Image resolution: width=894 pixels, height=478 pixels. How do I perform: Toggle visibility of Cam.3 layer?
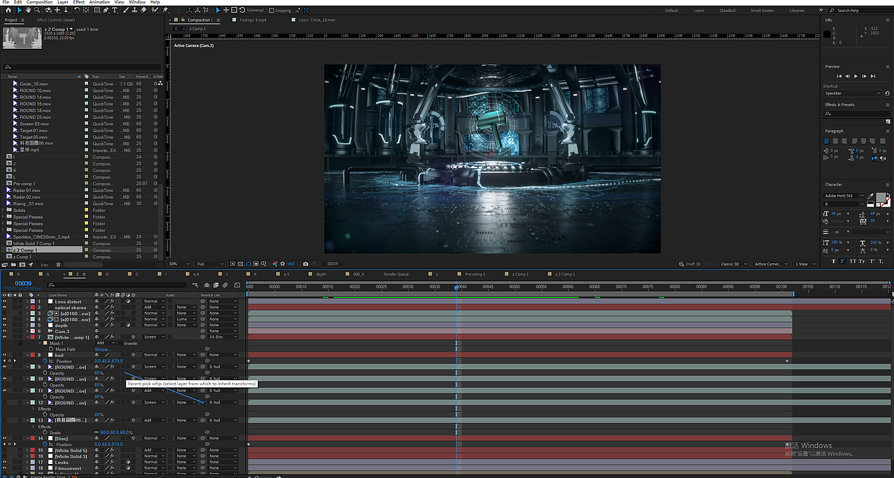pos(4,331)
